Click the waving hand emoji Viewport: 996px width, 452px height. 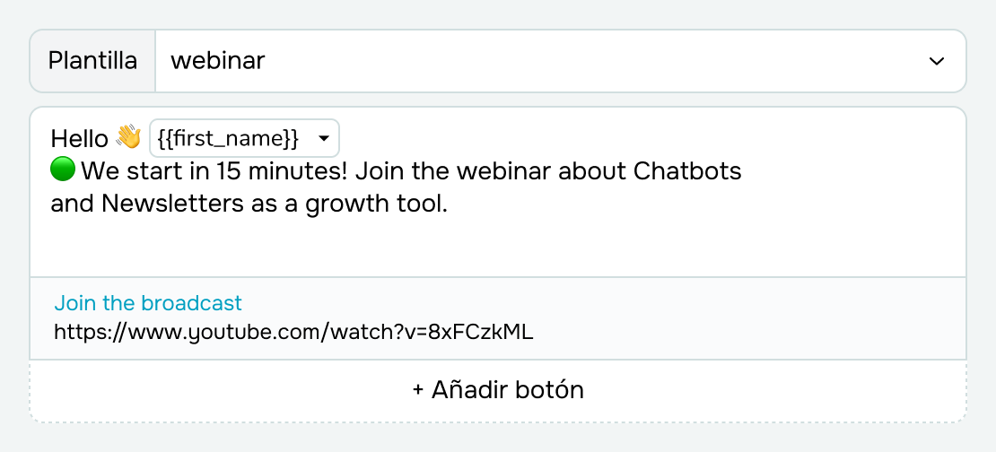pos(128,137)
